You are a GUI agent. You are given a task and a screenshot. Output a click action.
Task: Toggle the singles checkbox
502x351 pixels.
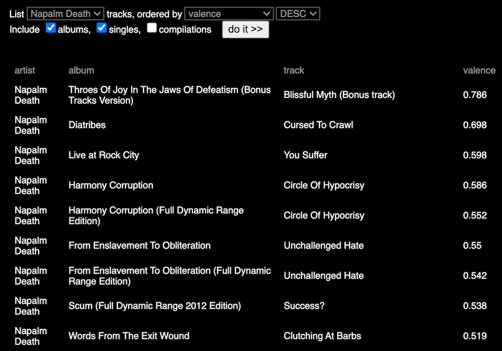[x=101, y=28]
